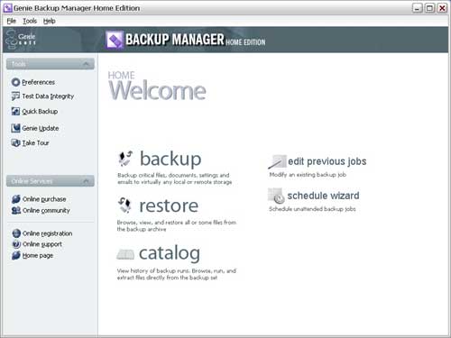Image resolution: width=451 pixels, height=338 pixels.
Task: Click the schedule wizard clock icon
Action: click(276, 196)
